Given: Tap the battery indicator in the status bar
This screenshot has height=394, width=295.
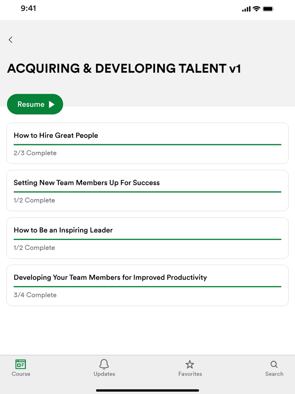Looking at the screenshot, I should (268, 8).
